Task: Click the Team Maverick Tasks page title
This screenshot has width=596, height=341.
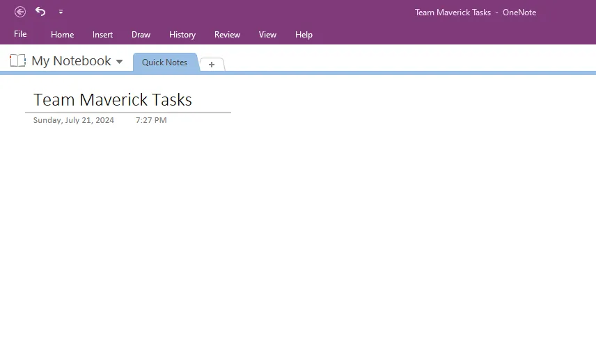Action: coord(113,100)
